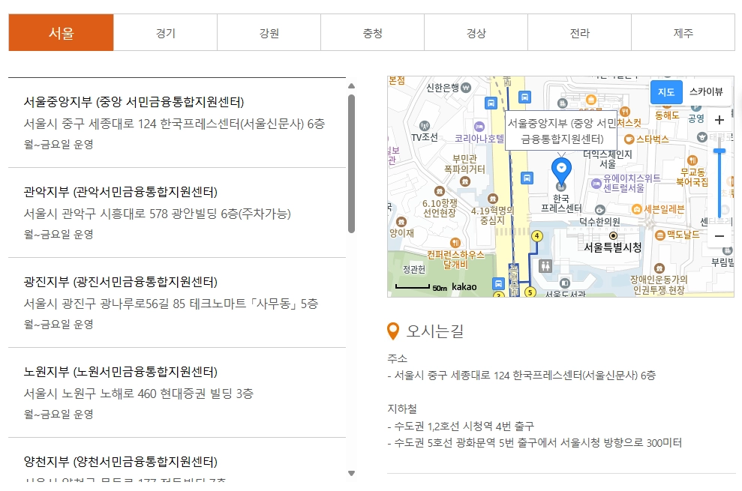Click the kakao logo on the map
This screenshot has width=742, height=491.
coord(464,286)
